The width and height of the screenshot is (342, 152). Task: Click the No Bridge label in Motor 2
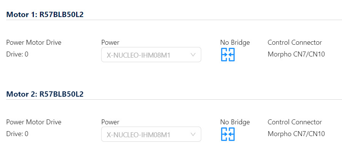pos(235,122)
